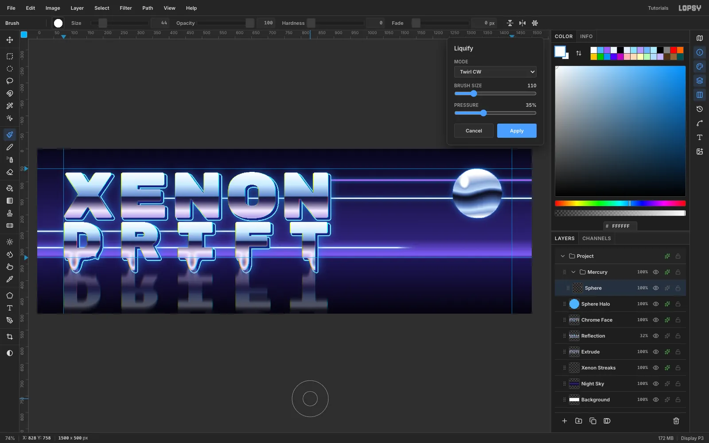Click the mask icon in the Layers panel footer
The width and height of the screenshot is (709, 443).
coord(607,421)
